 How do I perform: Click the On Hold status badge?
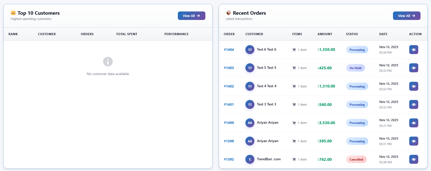pyautogui.click(x=355, y=68)
